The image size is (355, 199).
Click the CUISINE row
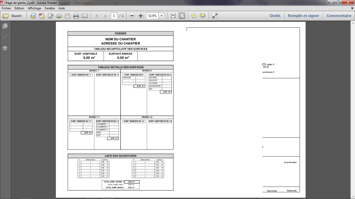click(160, 83)
